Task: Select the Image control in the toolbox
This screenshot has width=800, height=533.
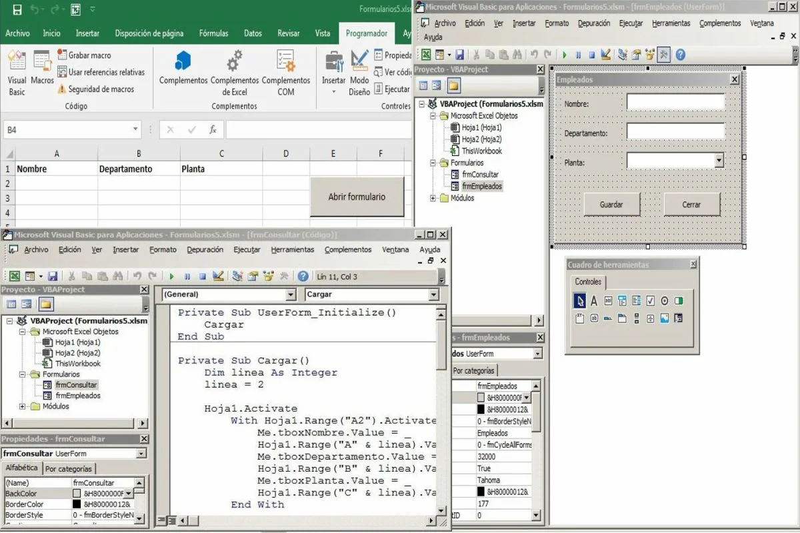Action: point(664,318)
